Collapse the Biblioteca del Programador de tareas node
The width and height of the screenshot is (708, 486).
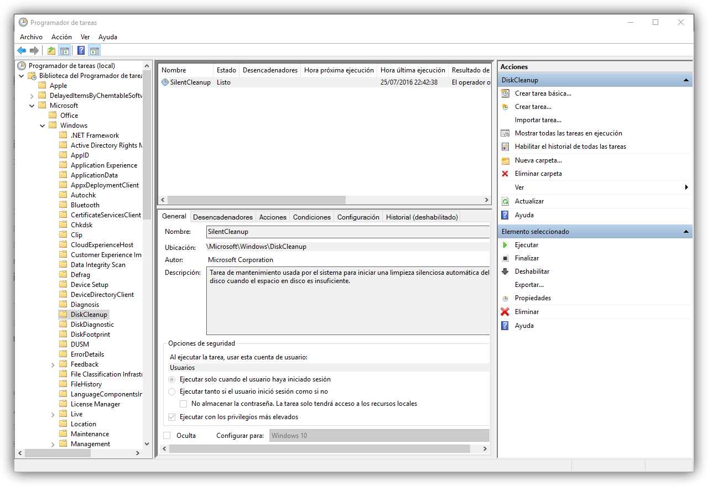(22, 76)
